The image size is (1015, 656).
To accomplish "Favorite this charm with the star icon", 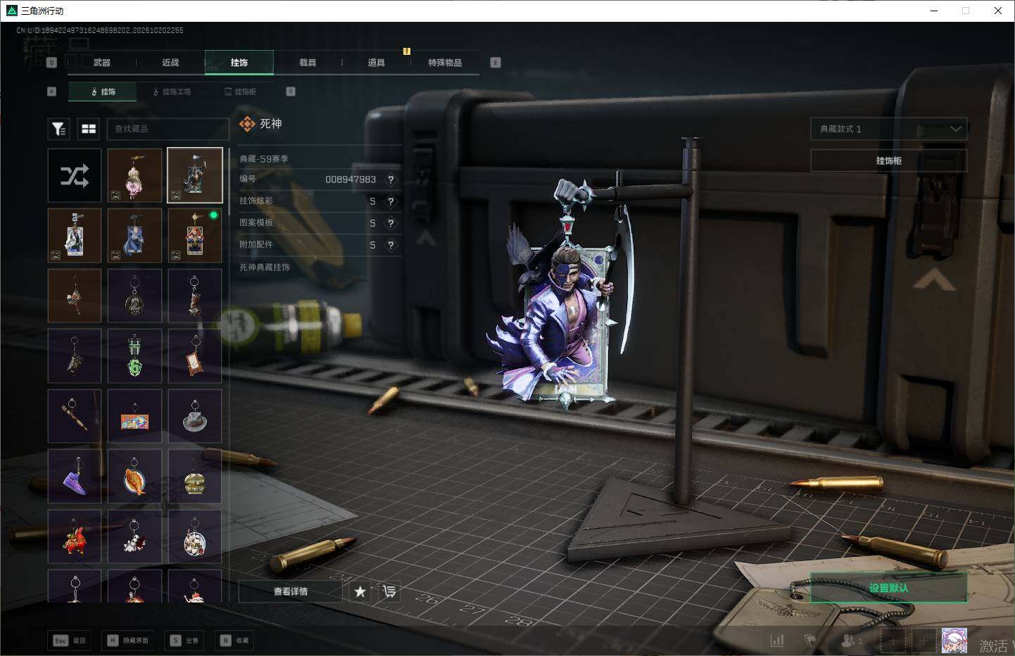I will tap(360, 591).
